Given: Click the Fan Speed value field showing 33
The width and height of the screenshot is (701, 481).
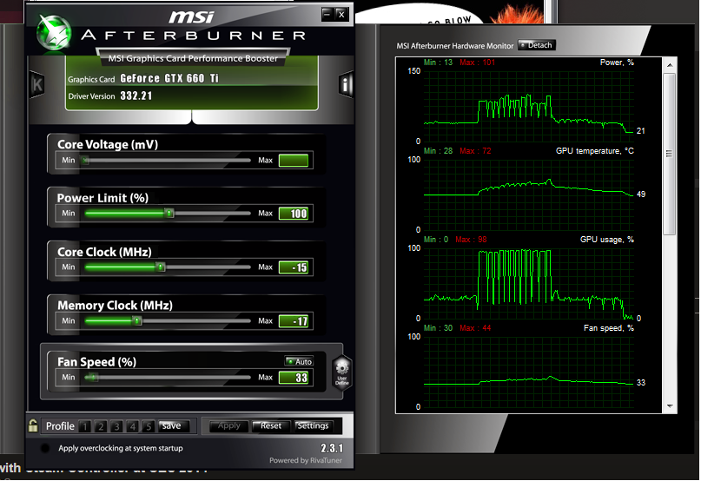Looking at the screenshot, I should tap(294, 378).
